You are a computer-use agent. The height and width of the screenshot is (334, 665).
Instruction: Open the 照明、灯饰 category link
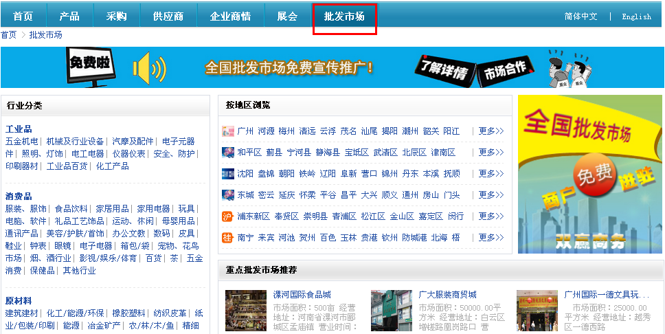tap(43, 154)
